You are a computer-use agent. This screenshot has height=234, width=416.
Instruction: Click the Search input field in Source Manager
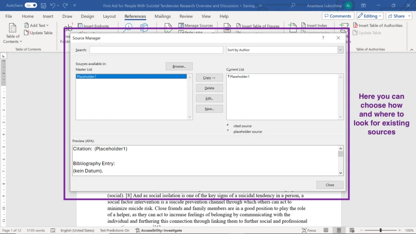156,50
